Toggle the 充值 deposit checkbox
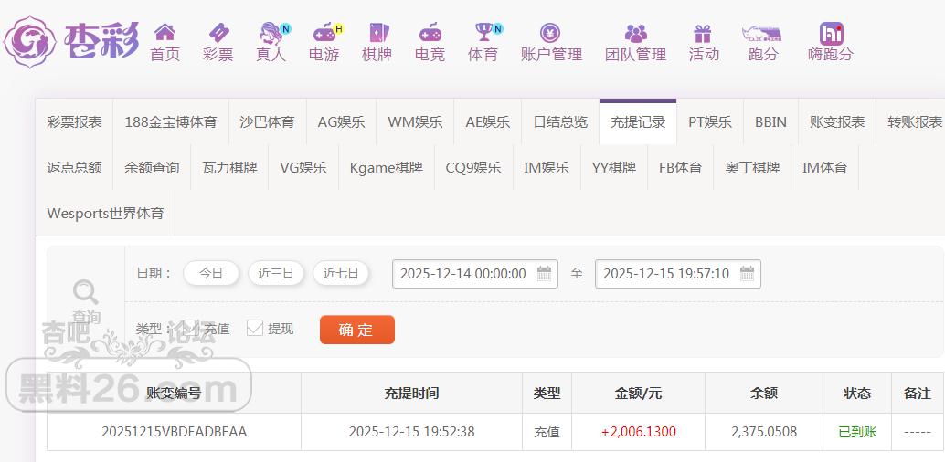This screenshot has width=945, height=462. (x=188, y=328)
